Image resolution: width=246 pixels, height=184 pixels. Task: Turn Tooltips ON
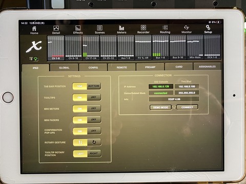tap(79, 98)
